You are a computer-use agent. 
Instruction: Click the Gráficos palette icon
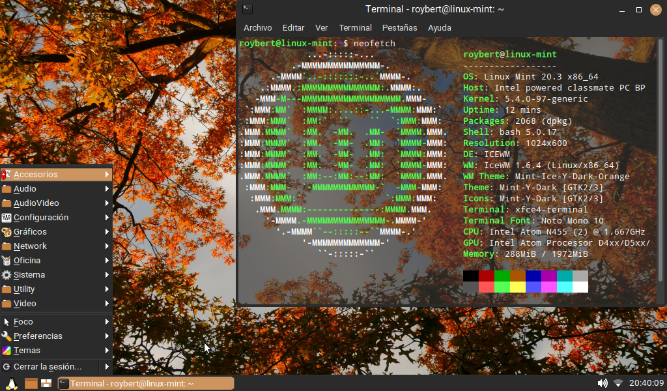click(x=7, y=232)
